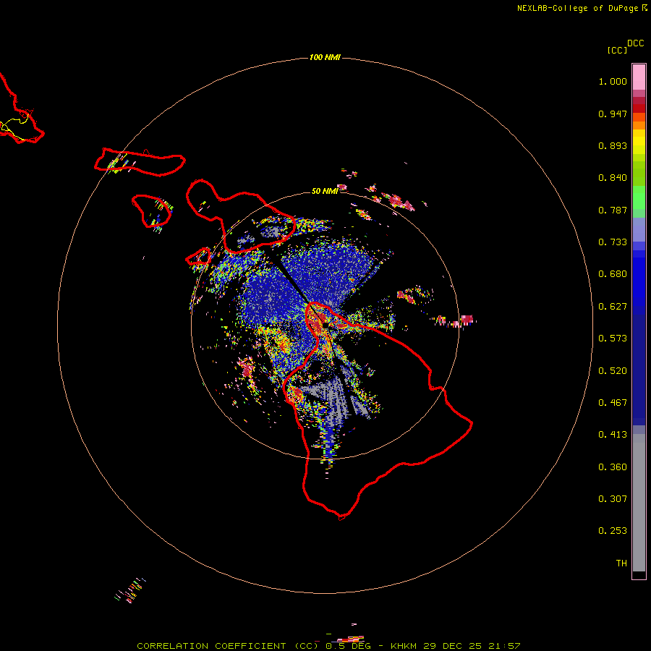The image size is (651, 651).
Task: Click the 100 NMI range ring label
Action: (x=325, y=57)
